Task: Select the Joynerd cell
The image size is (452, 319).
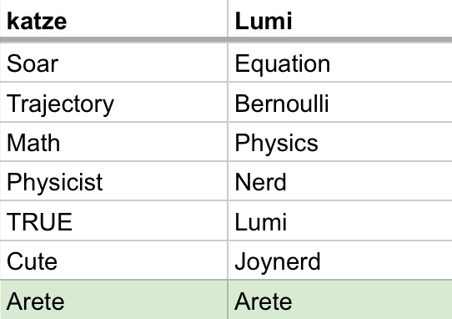Action: [x=340, y=260]
